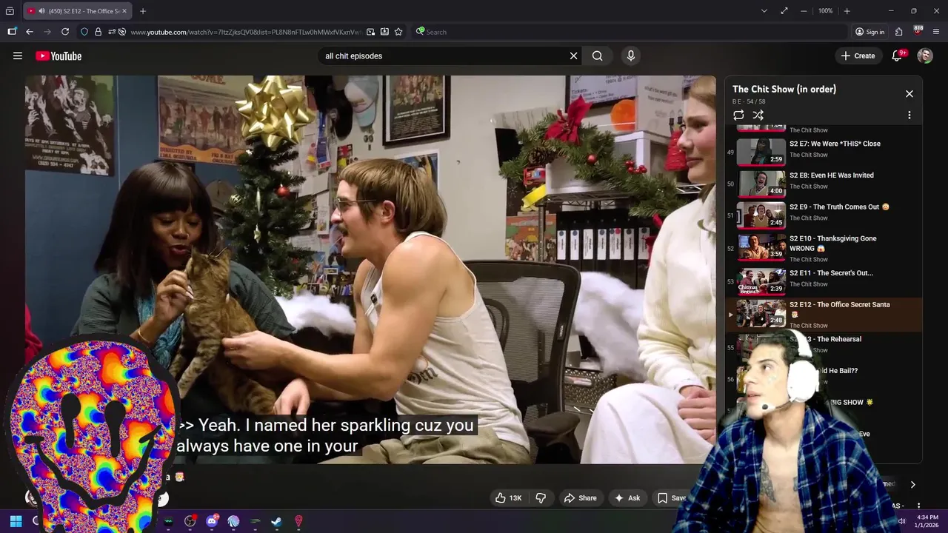
Task: Start voice search with microphone icon
Action: 631,56
